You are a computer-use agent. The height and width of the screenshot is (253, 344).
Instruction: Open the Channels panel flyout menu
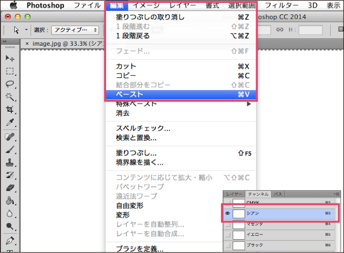[336, 194]
